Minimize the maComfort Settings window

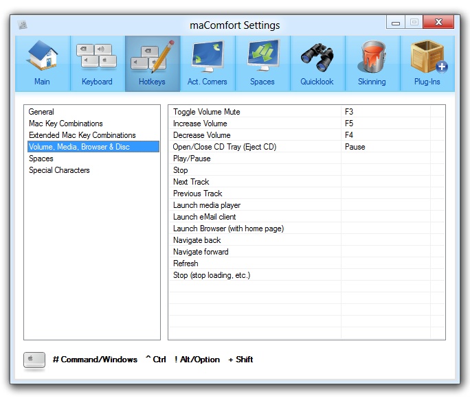click(396, 23)
